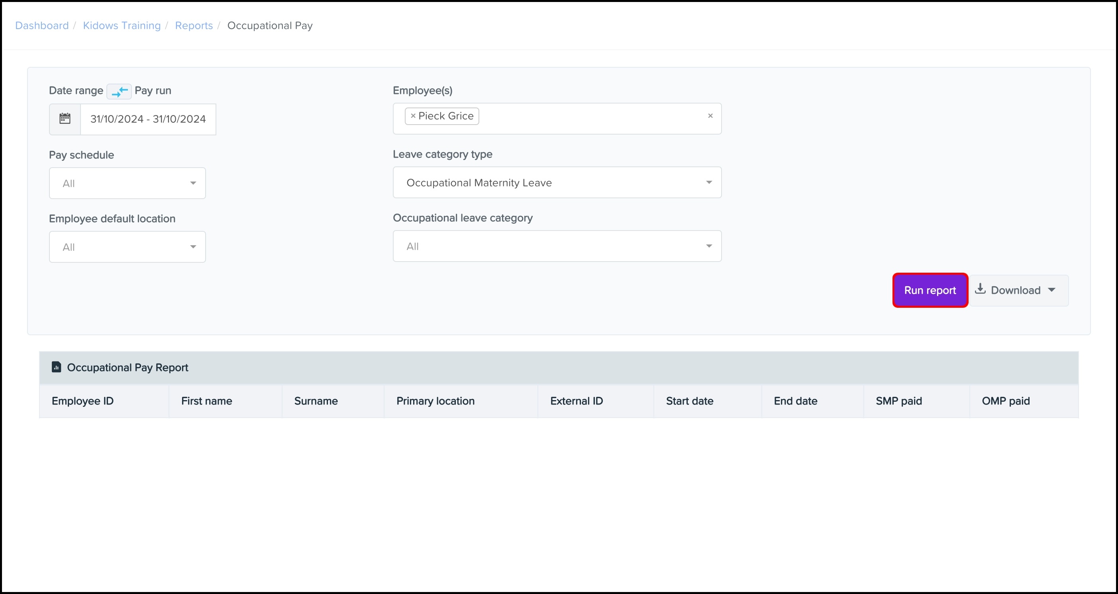Open the Leave category type dropdown
Image resolution: width=1118 pixels, height=594 pixels.
coord(557,182)
